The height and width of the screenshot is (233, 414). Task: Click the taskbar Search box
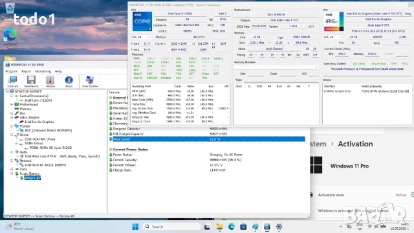coord(171,227)
